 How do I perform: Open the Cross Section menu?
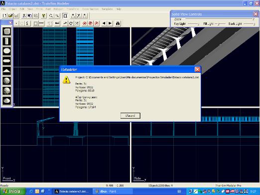[x=90, y=9]
